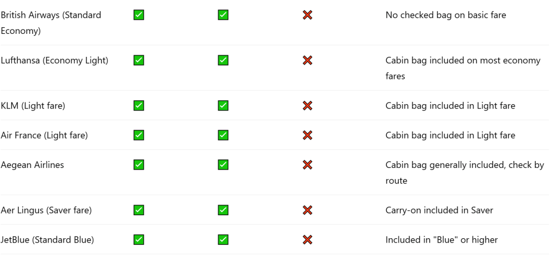Viewport: 551px width, 256px height.
Task: Click the first green checkmark beside Lufthansa
Action: pos(138,61)
